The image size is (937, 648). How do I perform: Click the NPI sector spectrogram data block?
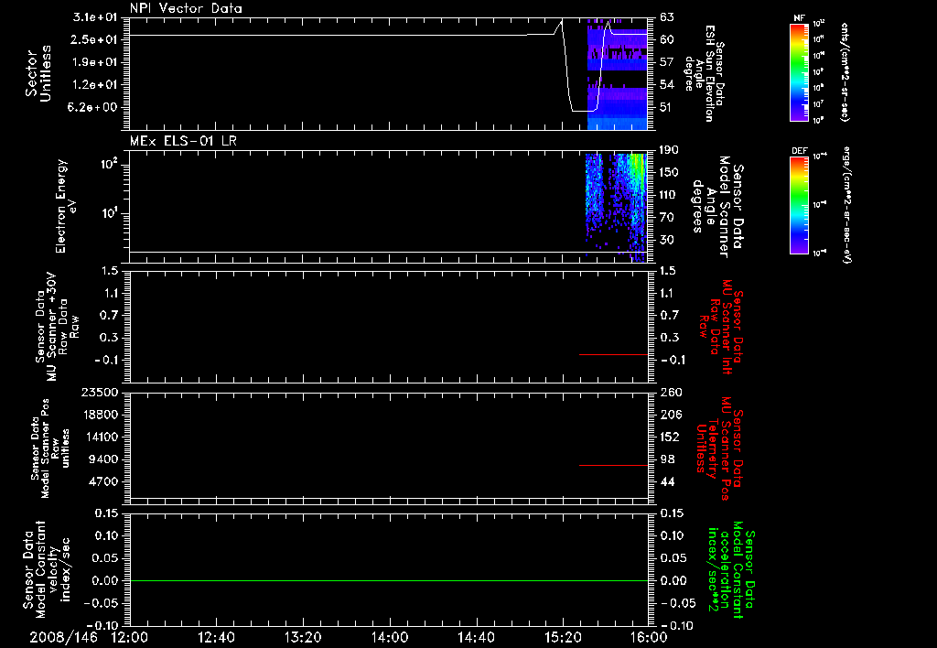pyautogui.click(x=618, y=75)
